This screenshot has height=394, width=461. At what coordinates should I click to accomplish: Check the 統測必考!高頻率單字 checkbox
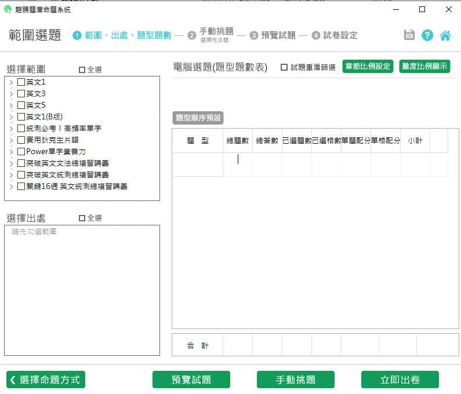click(21, 129)
